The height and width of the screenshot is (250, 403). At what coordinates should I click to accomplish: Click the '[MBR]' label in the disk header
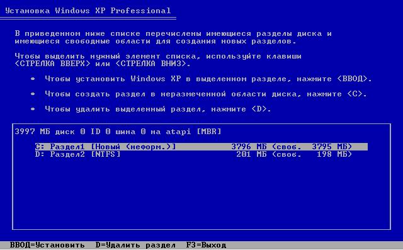209,132
